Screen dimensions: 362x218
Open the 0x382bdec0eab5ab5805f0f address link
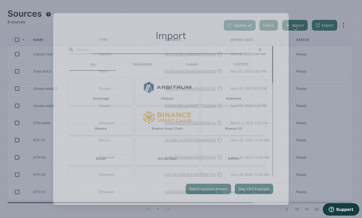190,71
